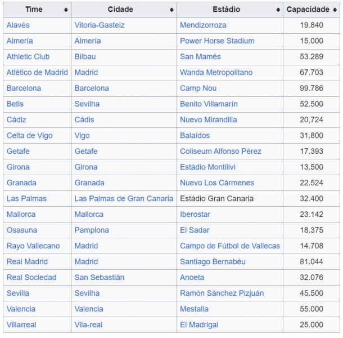Open the El Madrigal stadium link
The height and width of the screenshot is (338, 343).
tap(199, 325)
